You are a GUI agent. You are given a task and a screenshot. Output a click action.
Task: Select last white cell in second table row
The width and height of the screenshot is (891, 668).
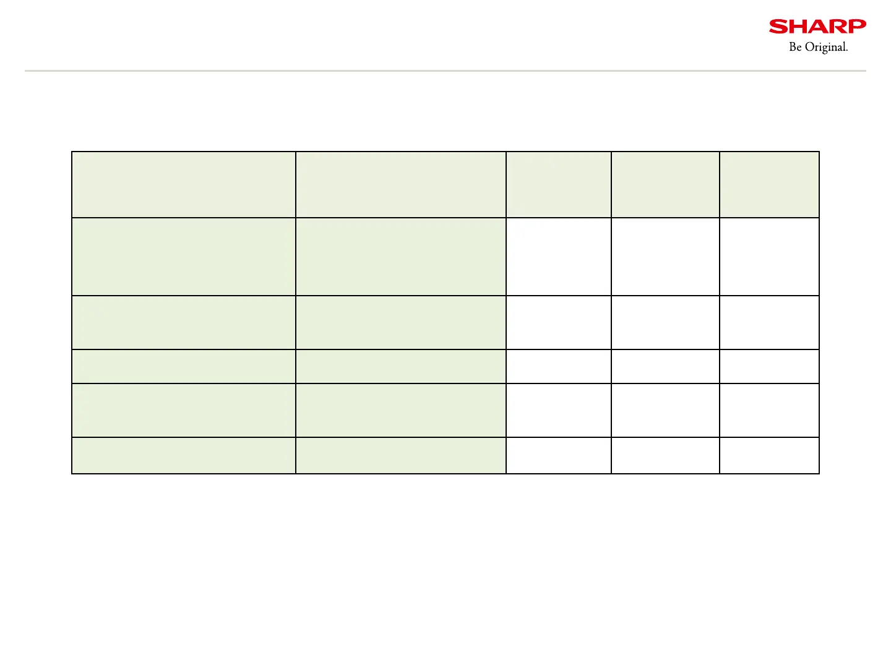(x=769, y=257)
